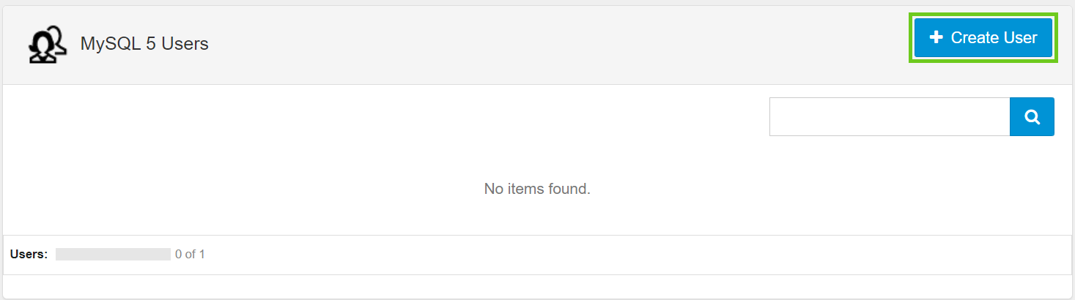Click the gray users usage bar
The height and width of the screenshot is (300, 1075).
point(113,255)
